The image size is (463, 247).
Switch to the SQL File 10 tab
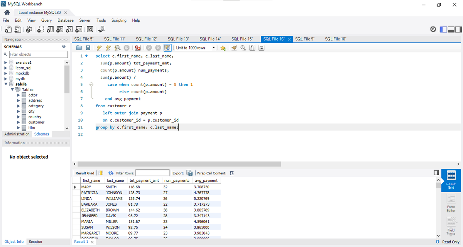(x=336, y=39)
